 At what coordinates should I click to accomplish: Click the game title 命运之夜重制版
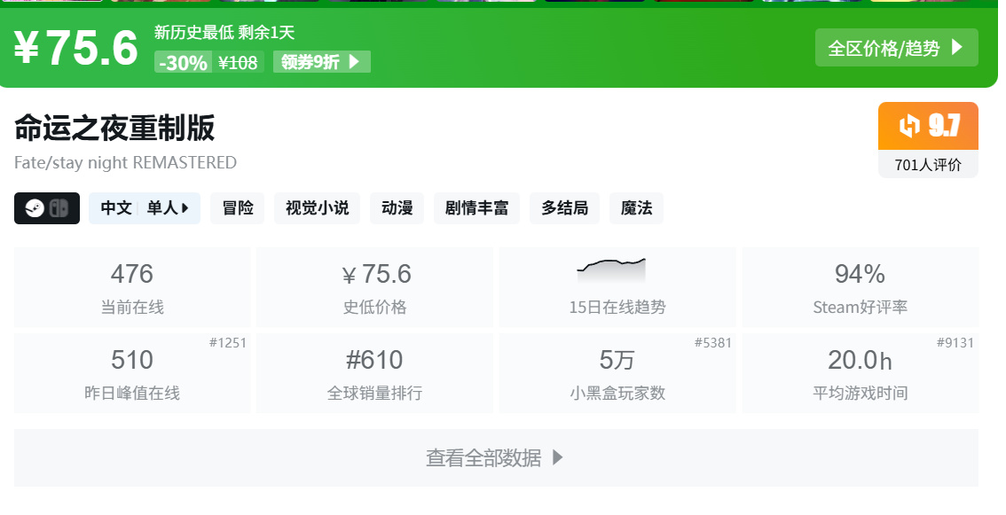point(114,127)
